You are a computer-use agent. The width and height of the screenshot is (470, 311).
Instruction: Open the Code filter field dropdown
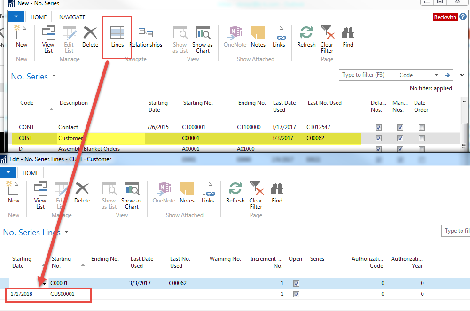click(436, 75)
